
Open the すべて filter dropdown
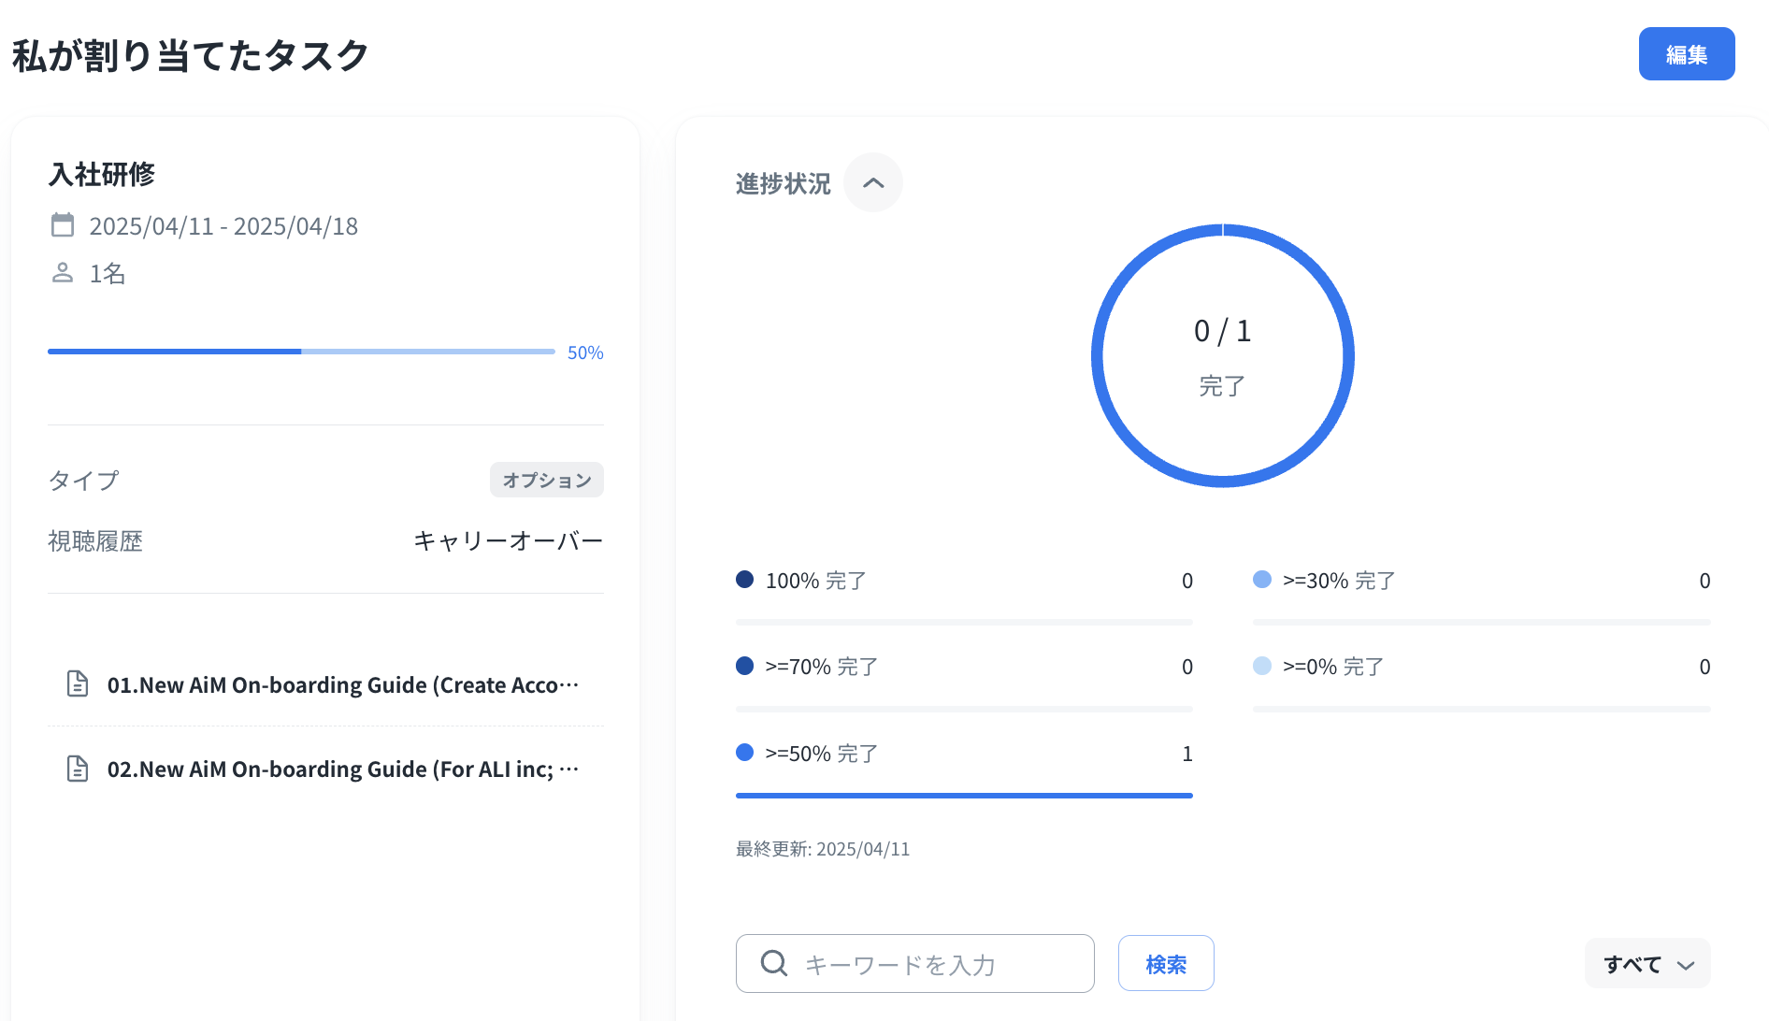click(1647, 964)
